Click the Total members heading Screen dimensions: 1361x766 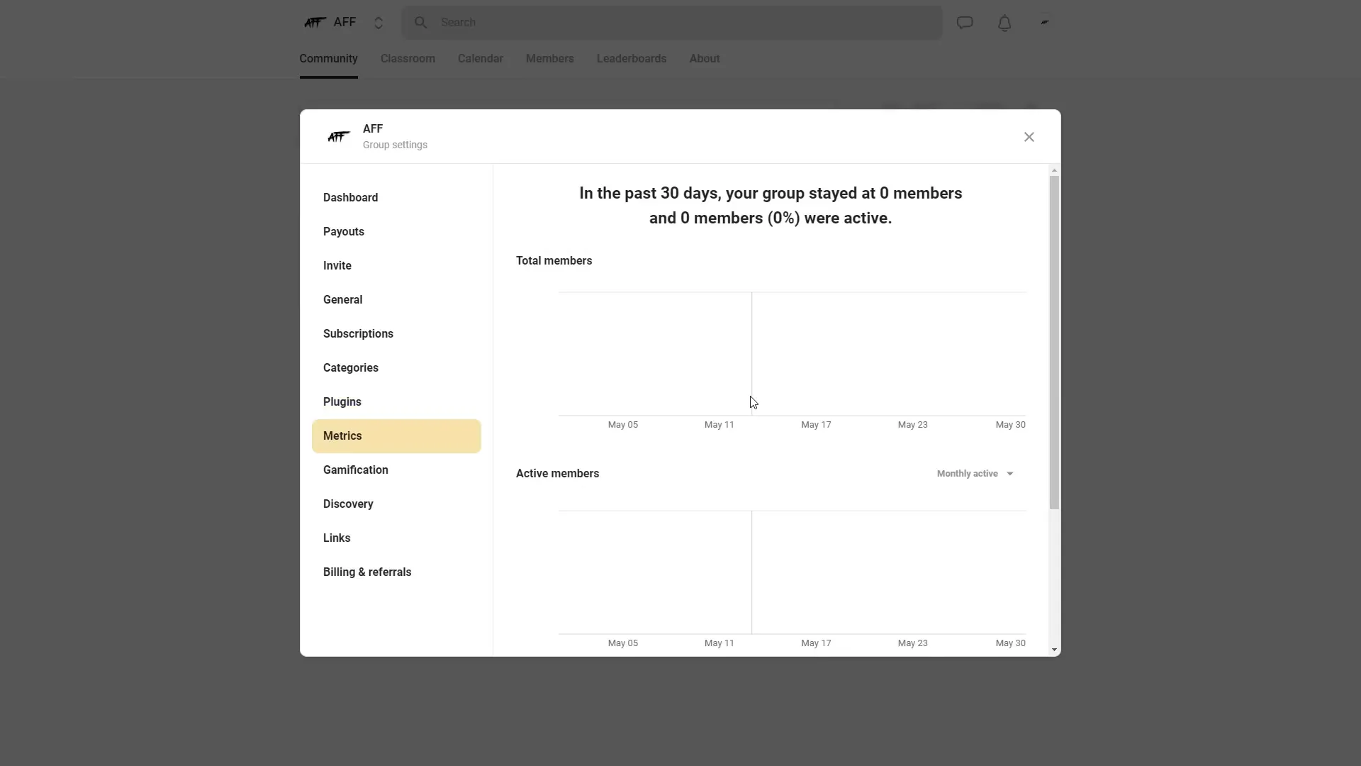[x=554, y=261]
